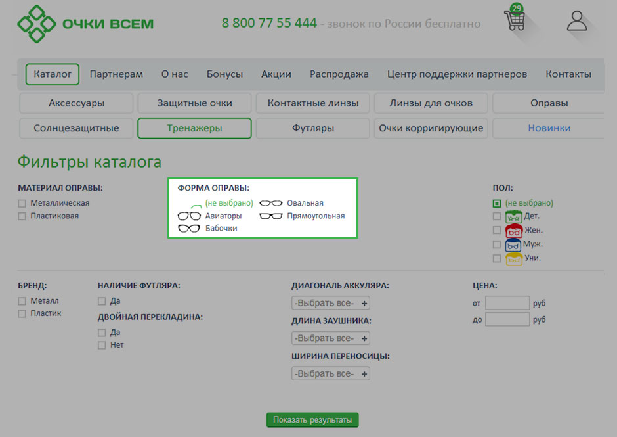Expand the Диагональ аккуляра dropdown

[x=331, y=303]
